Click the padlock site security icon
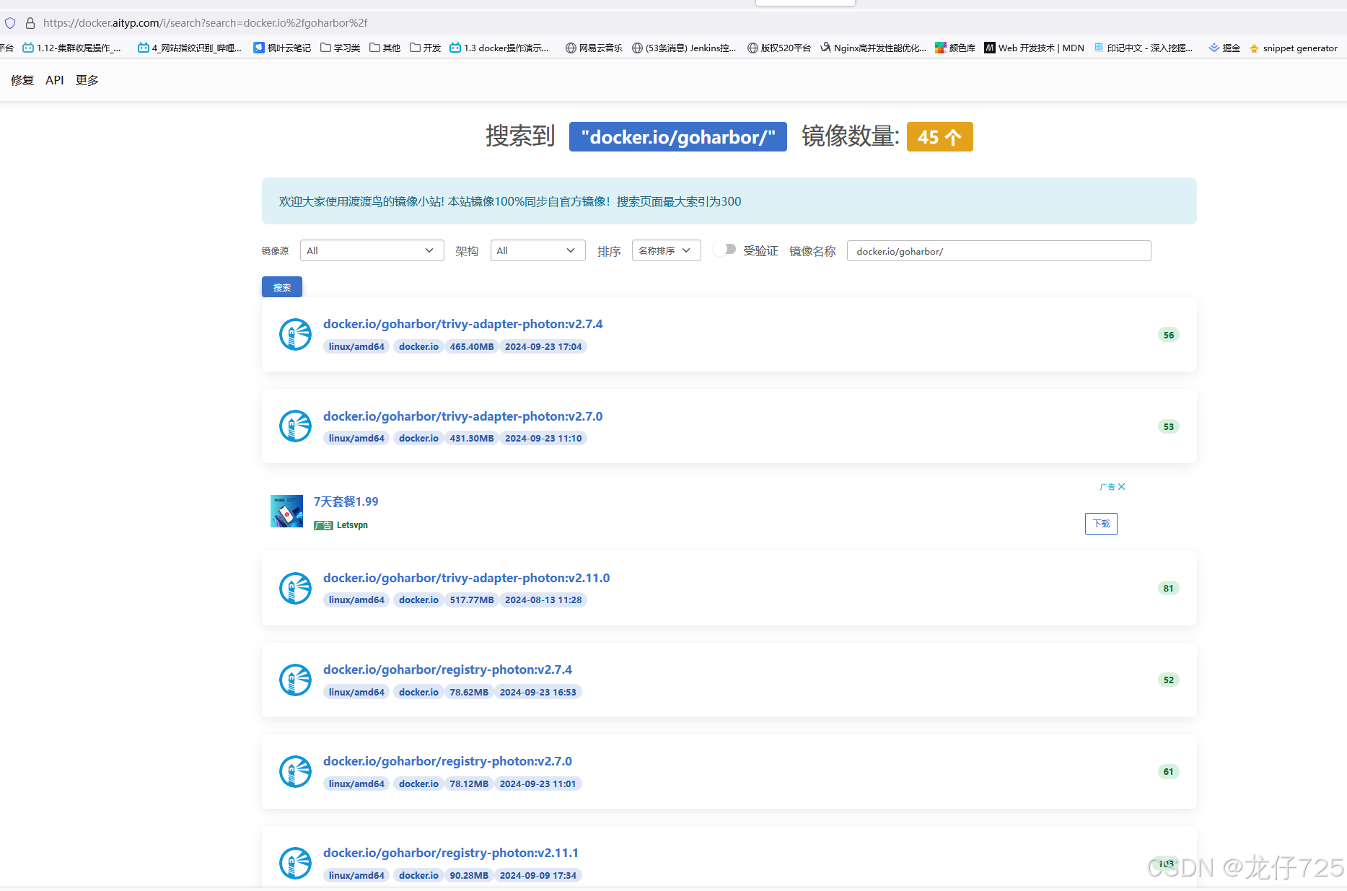 click(x=30, y=23)
